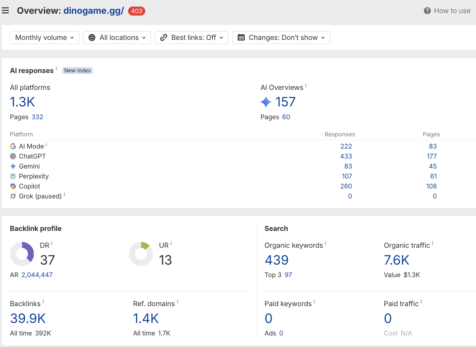Open Ads 0 count link
This screenshot has height=347, width=476.
[x=281, y=333]
